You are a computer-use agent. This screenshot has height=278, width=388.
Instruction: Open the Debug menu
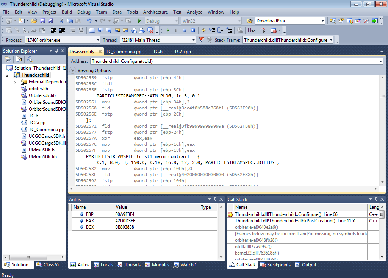coord(84,12)
